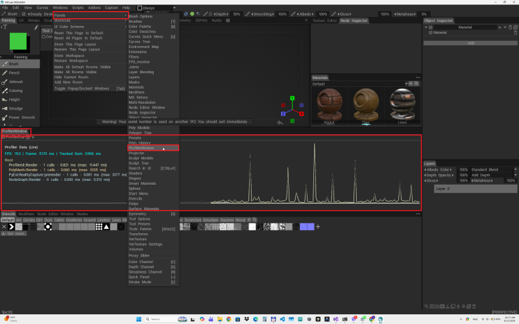Click the Depth pen pressure icon

click(206, 14)
